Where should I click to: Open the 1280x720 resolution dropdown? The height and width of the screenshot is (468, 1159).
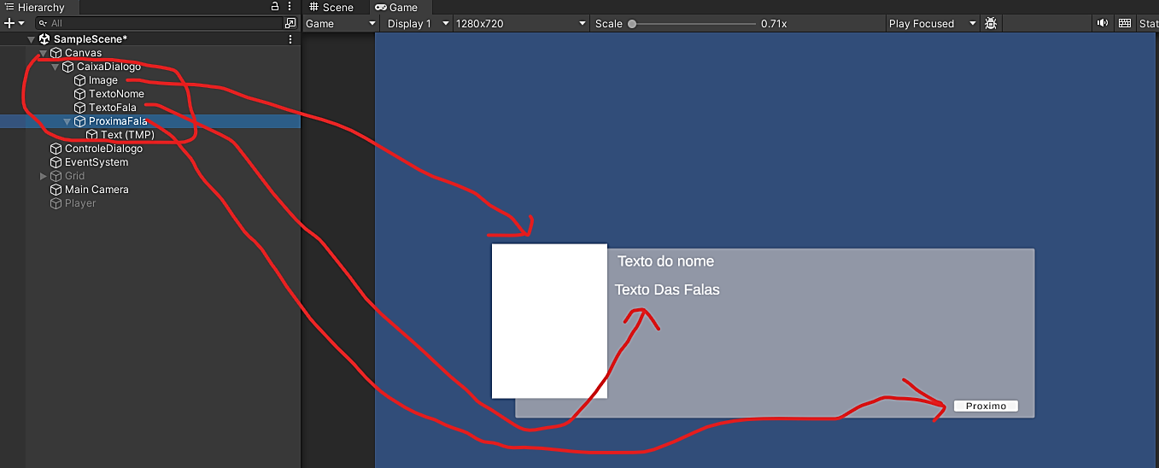coord(521,24)
